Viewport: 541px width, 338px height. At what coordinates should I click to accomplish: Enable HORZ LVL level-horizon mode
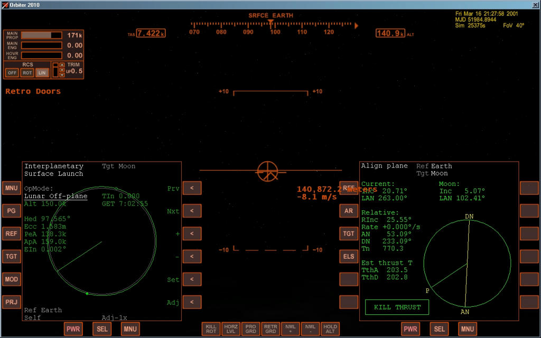231,328
